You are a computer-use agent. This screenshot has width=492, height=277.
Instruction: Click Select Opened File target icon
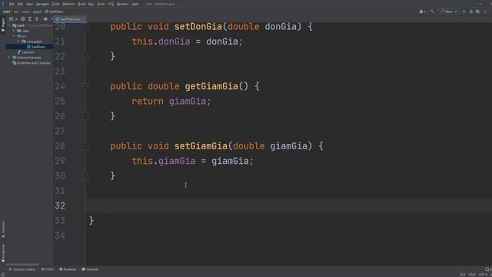click(22, 19)
